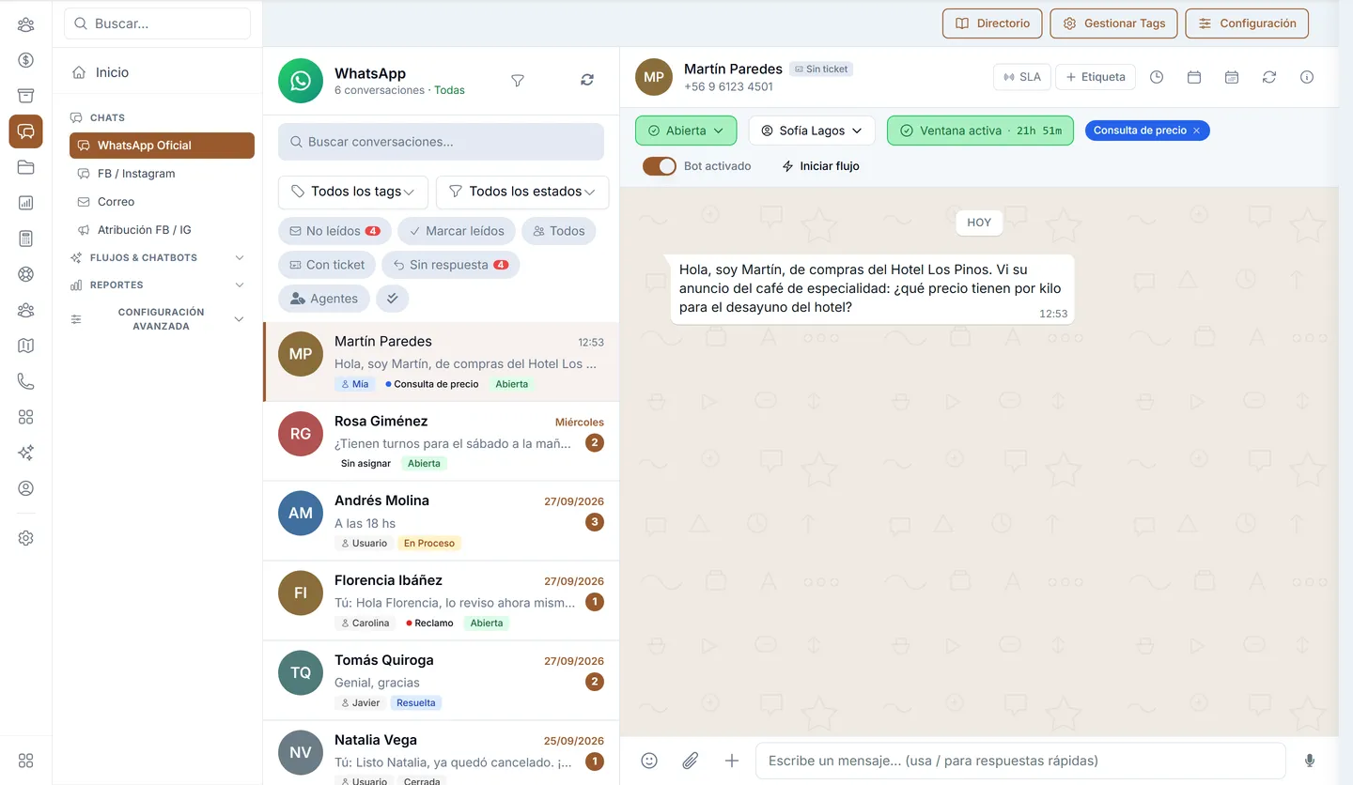
Task: Open the Todos los tags dropdown
Action: [353, 192]
